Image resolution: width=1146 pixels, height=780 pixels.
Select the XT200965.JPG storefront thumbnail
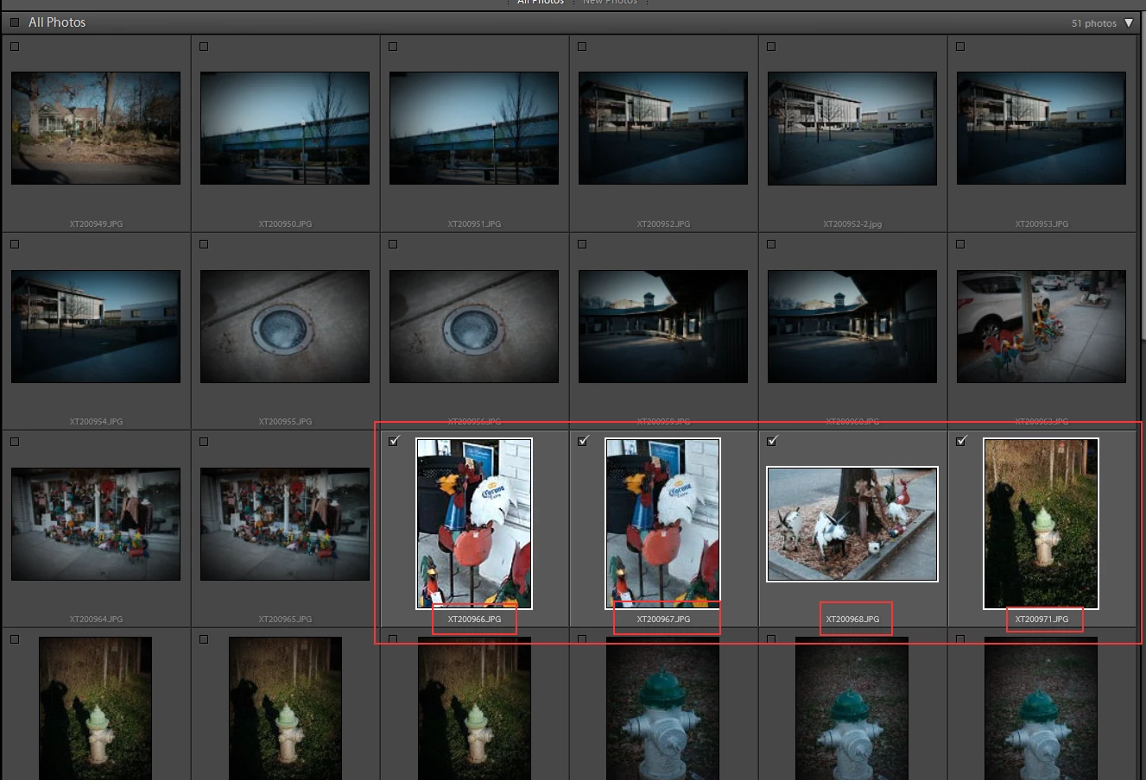[285, 524]
